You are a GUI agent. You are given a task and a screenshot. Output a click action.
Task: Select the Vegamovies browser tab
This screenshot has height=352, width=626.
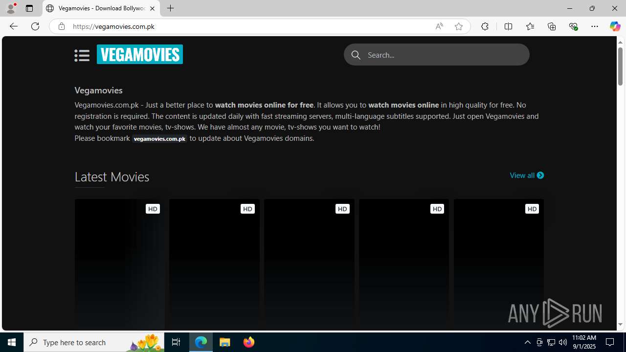point(101,8)
